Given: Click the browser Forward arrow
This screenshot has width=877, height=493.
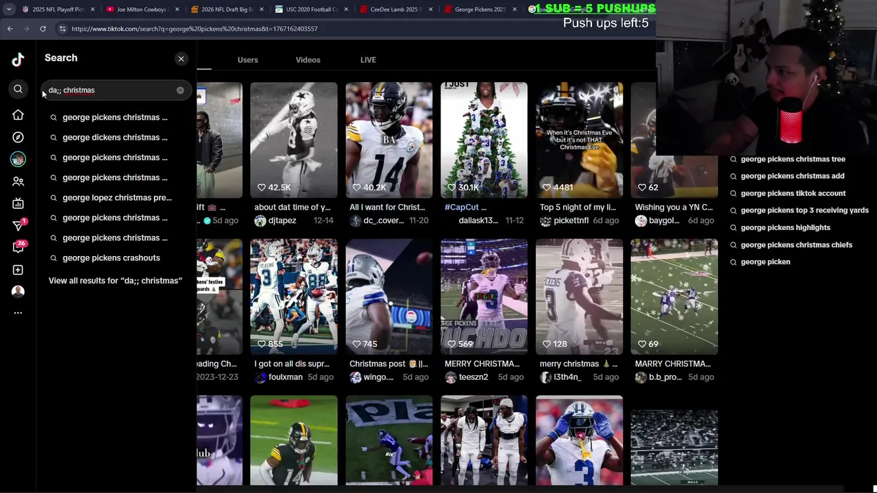Looking at the screenshot, I should (26, 29).
